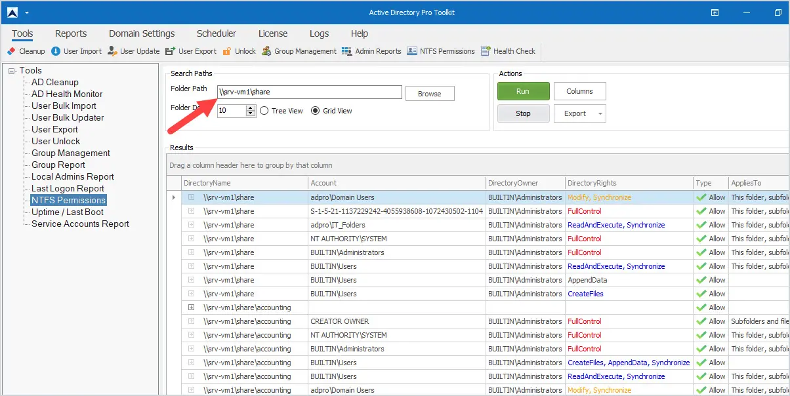Click the Columns button
The height and width of the screenshot is (396, 790).
click(579, 91)
